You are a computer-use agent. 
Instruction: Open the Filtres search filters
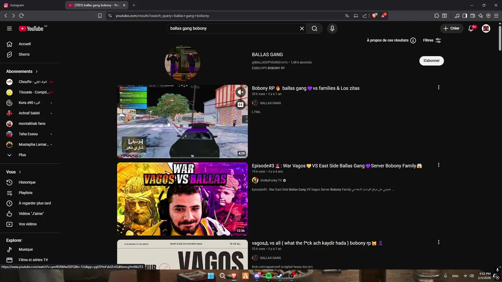(x=432, y=40)
